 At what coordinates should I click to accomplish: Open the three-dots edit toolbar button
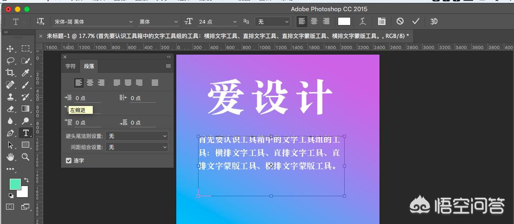coord(10,169)
